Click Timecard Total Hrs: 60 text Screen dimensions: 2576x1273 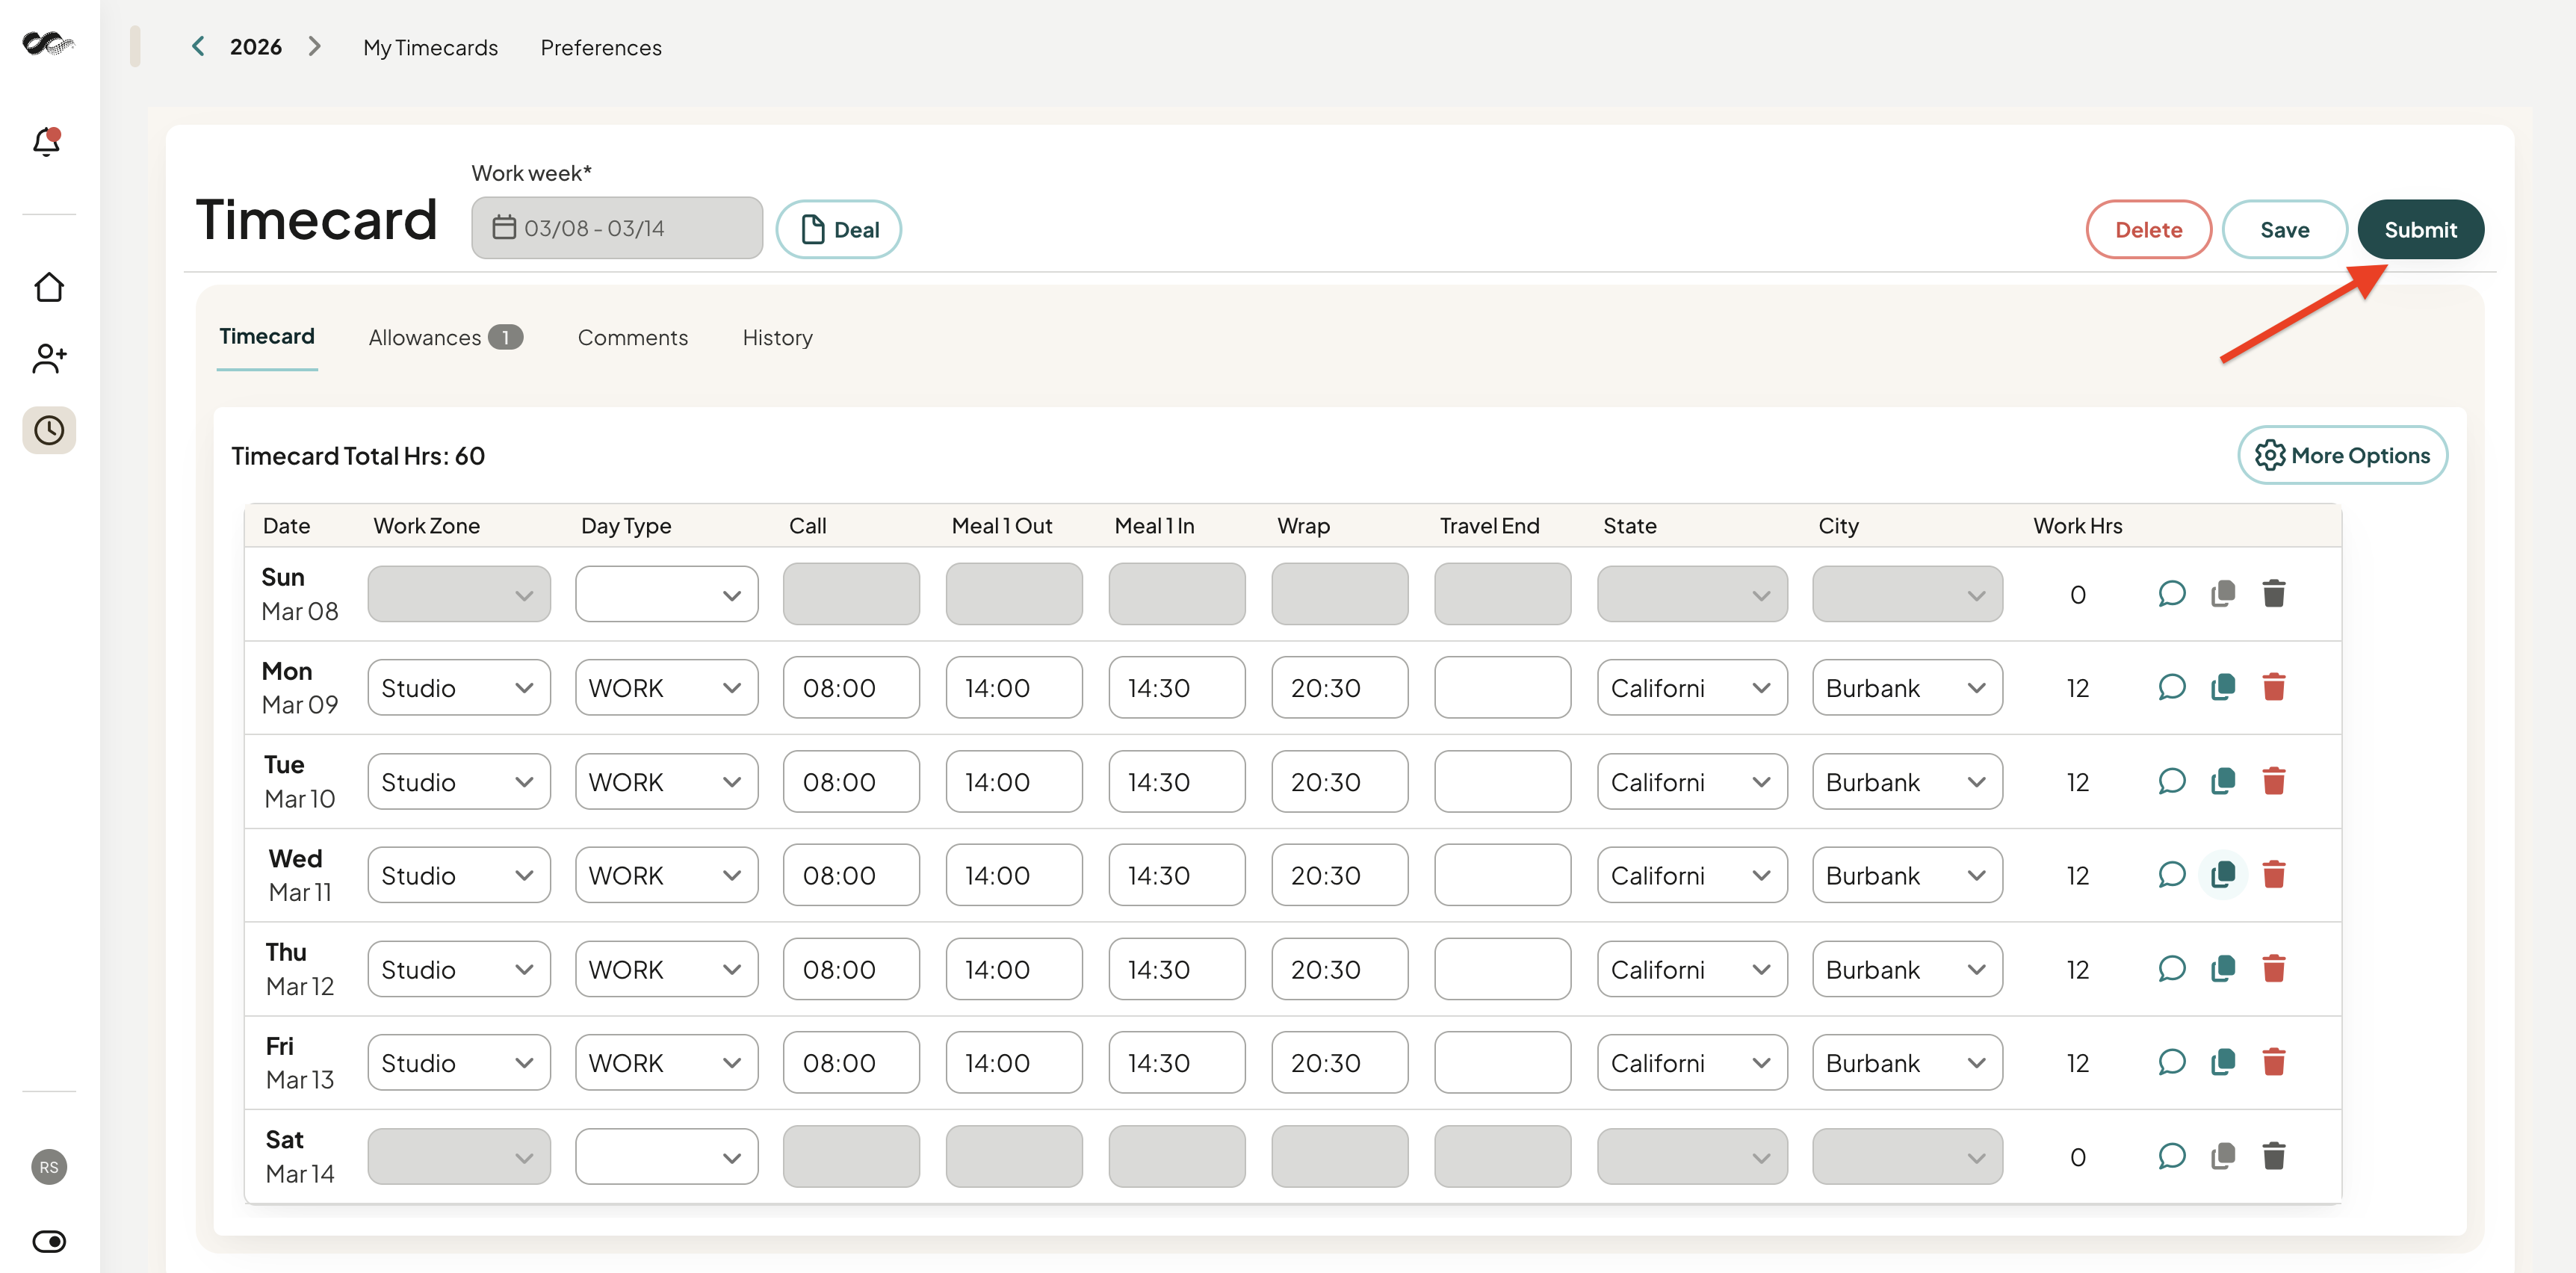358,456
